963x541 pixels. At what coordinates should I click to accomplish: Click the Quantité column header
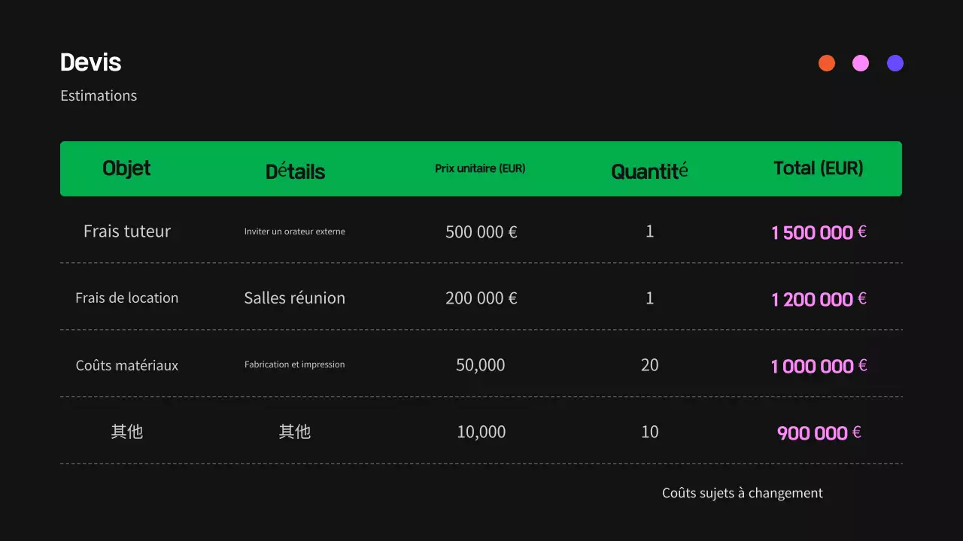[x=649, y=171]
